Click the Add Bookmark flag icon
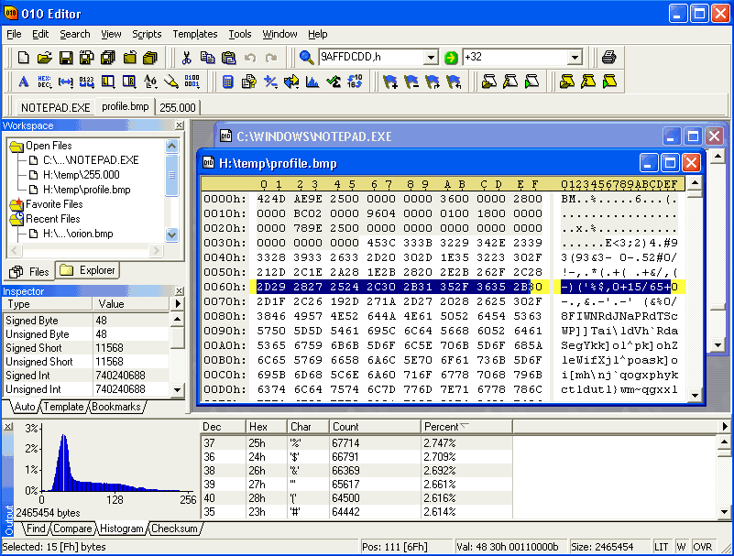 click(390, 82)
